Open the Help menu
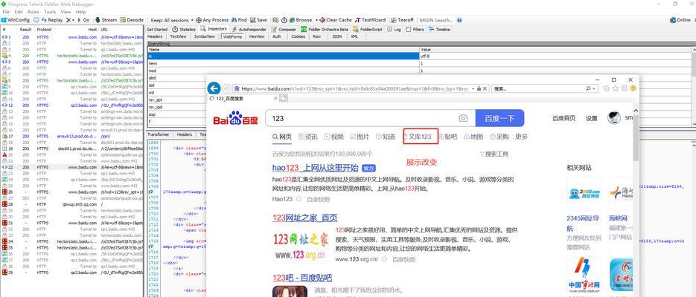 81,12
